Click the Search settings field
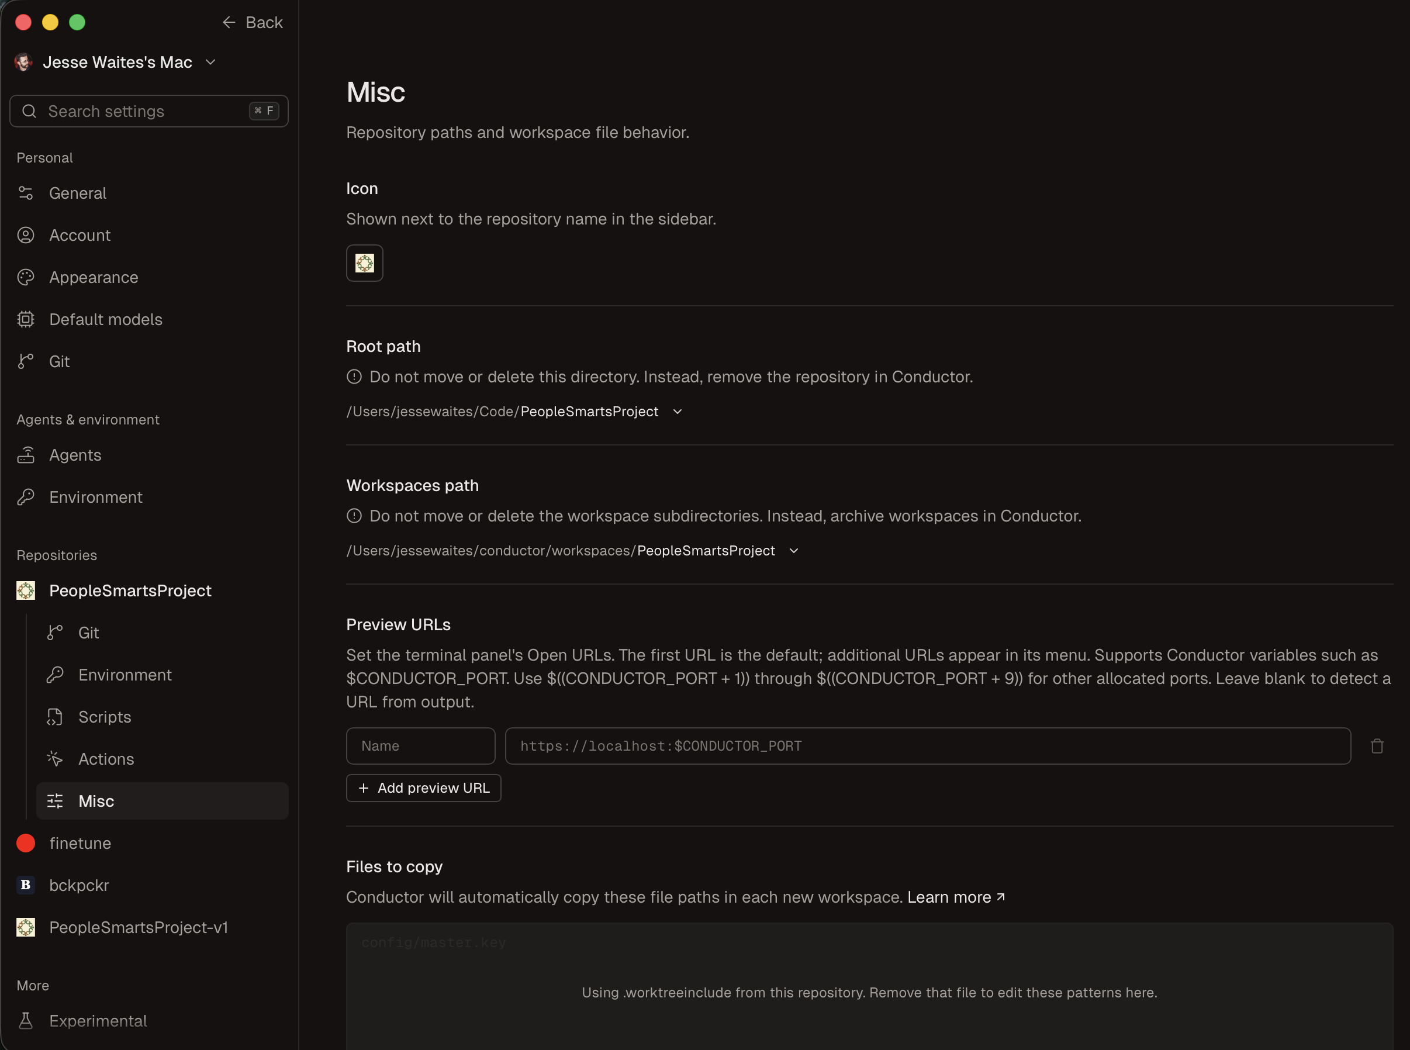 tap(149, 111)
